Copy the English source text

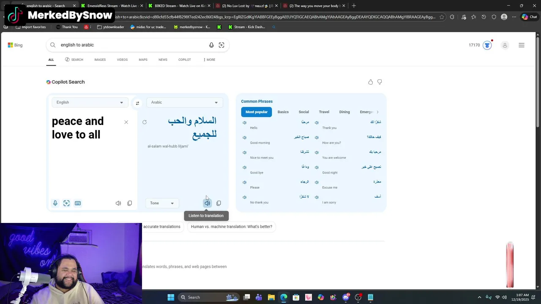(130, 203)
